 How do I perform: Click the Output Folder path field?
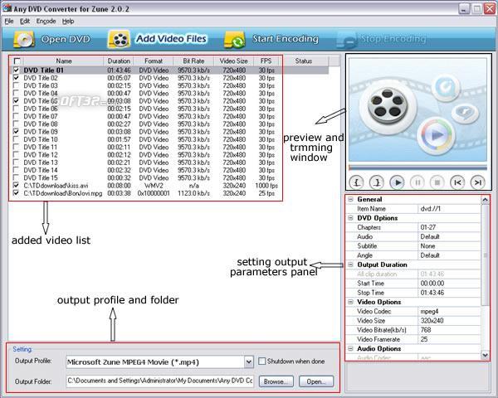click(159, 381)
